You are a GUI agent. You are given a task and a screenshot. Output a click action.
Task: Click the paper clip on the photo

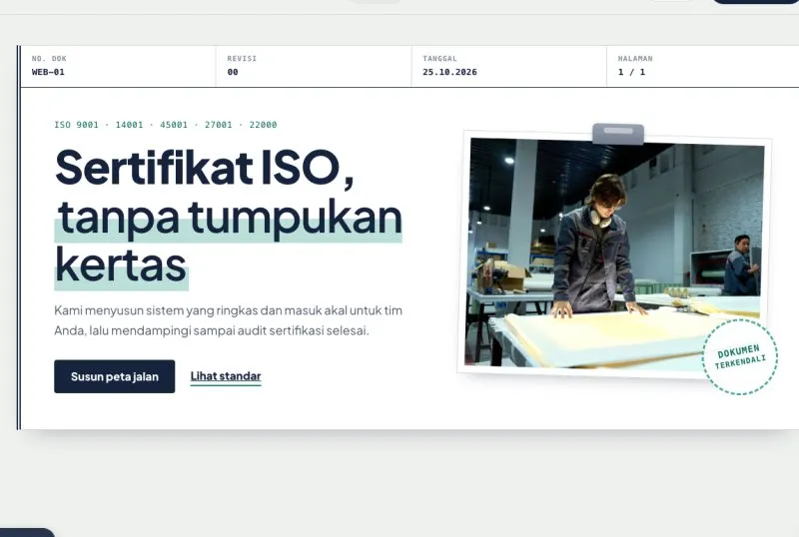click(618, 134)
